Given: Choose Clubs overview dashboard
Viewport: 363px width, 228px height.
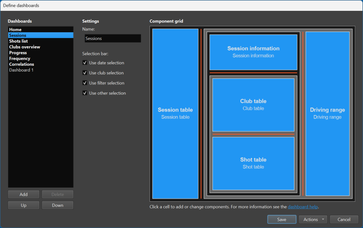Looking at the screenshot, I should point(25,47).
